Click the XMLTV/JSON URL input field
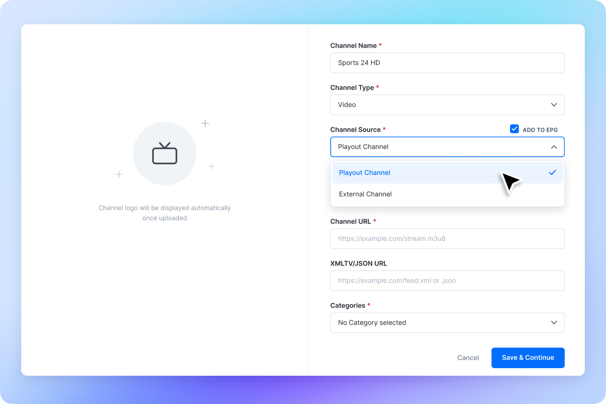606x404 pixels. point(447,281)
